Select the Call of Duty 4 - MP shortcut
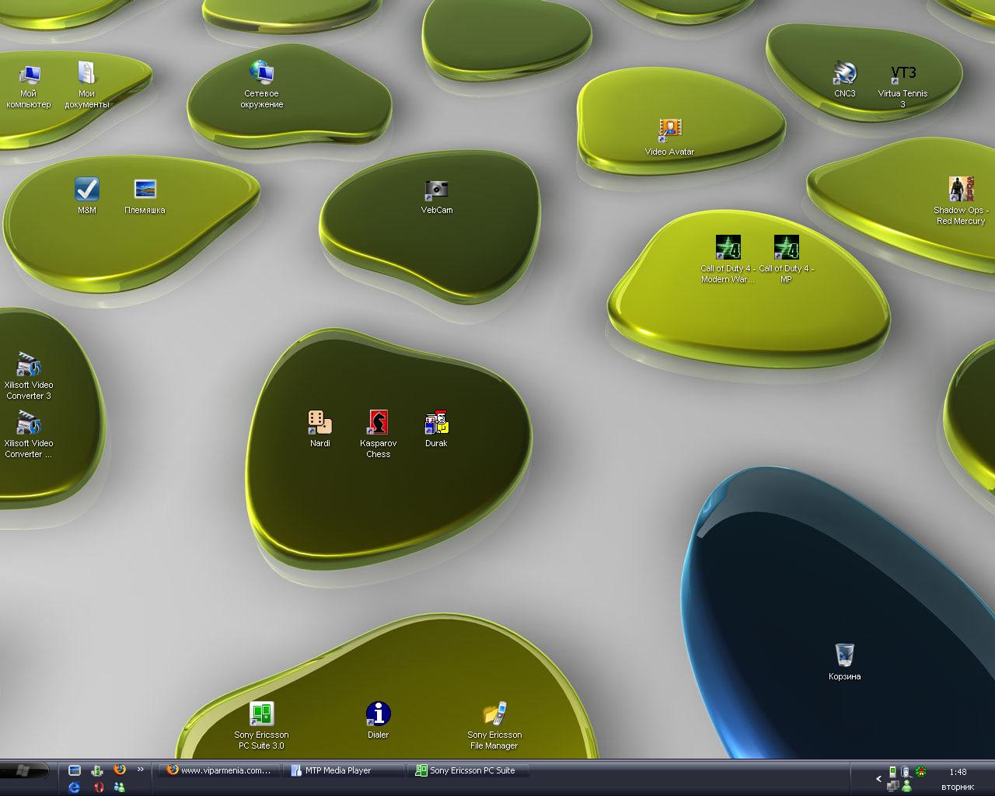 point(786,248)
